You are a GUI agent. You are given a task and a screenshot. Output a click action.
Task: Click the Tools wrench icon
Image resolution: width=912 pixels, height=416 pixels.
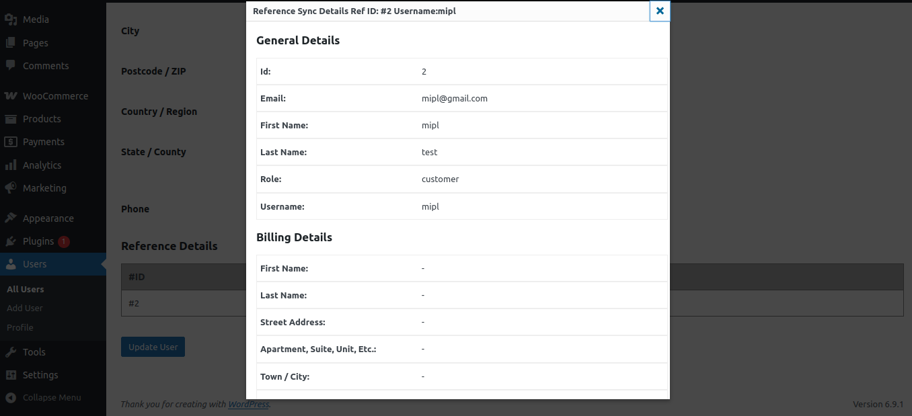[11, 352]
